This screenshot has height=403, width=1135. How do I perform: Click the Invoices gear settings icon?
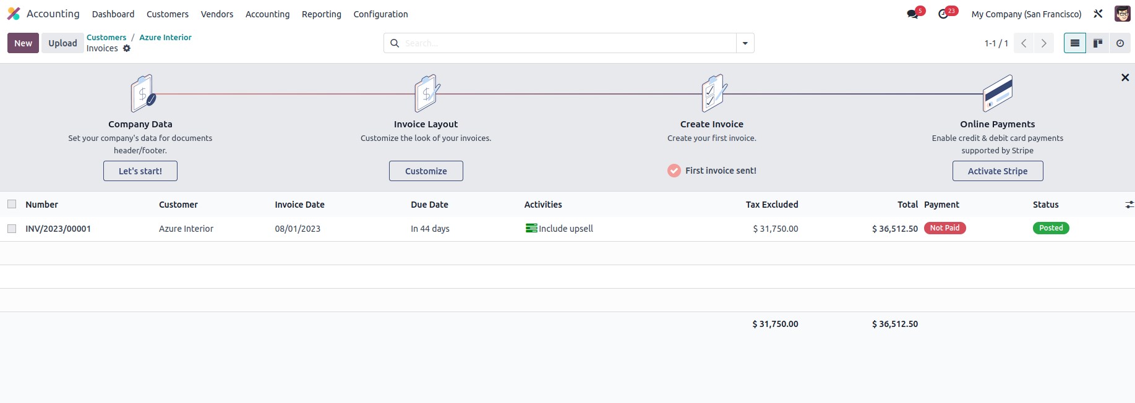coord(127,48)
